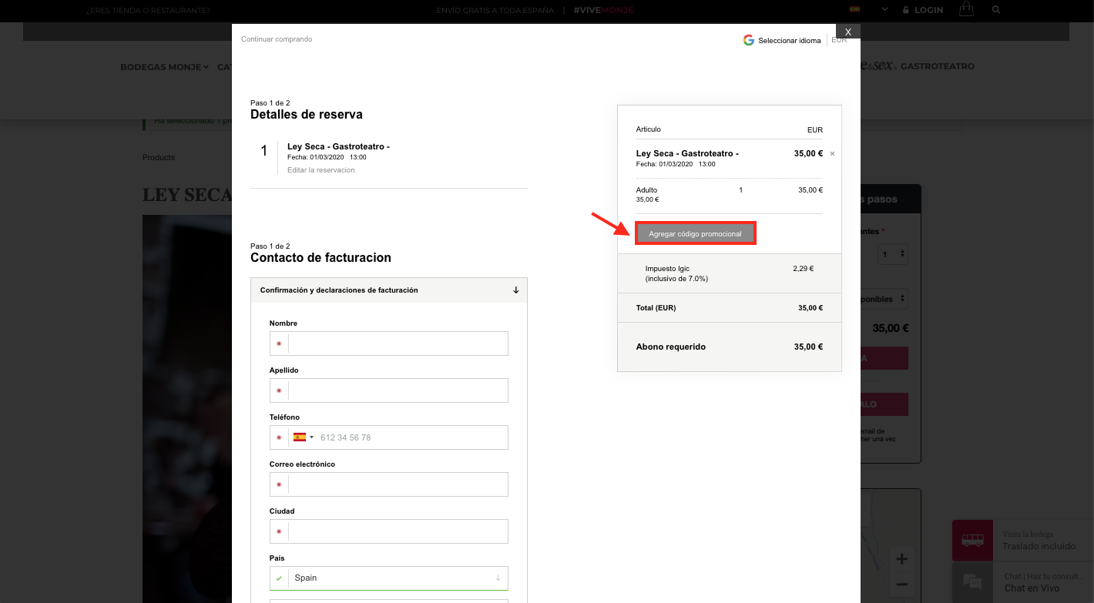Focus the Nombre input field
The height and width of the screenshot is (603, 1094).
tap(389, 343)
